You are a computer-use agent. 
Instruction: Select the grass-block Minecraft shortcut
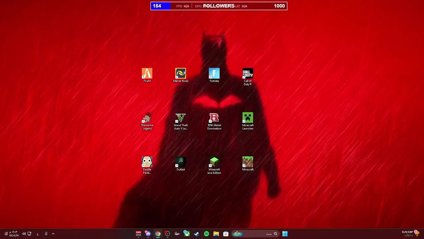(x=248, y=164)
